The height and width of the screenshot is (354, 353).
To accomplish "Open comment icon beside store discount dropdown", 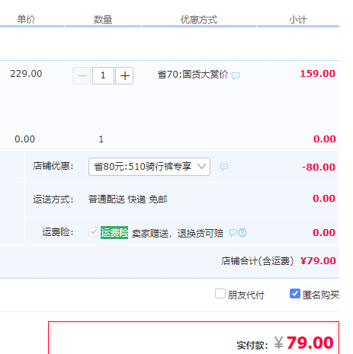I will pos(224,167).
